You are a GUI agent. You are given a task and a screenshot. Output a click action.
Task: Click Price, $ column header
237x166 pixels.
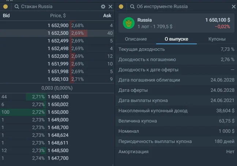58,16
